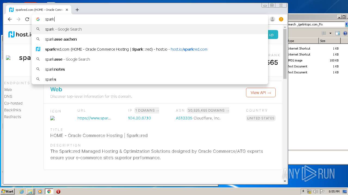Click the volume speaker tray icon
348x195 pixels.
pos(316,191)
